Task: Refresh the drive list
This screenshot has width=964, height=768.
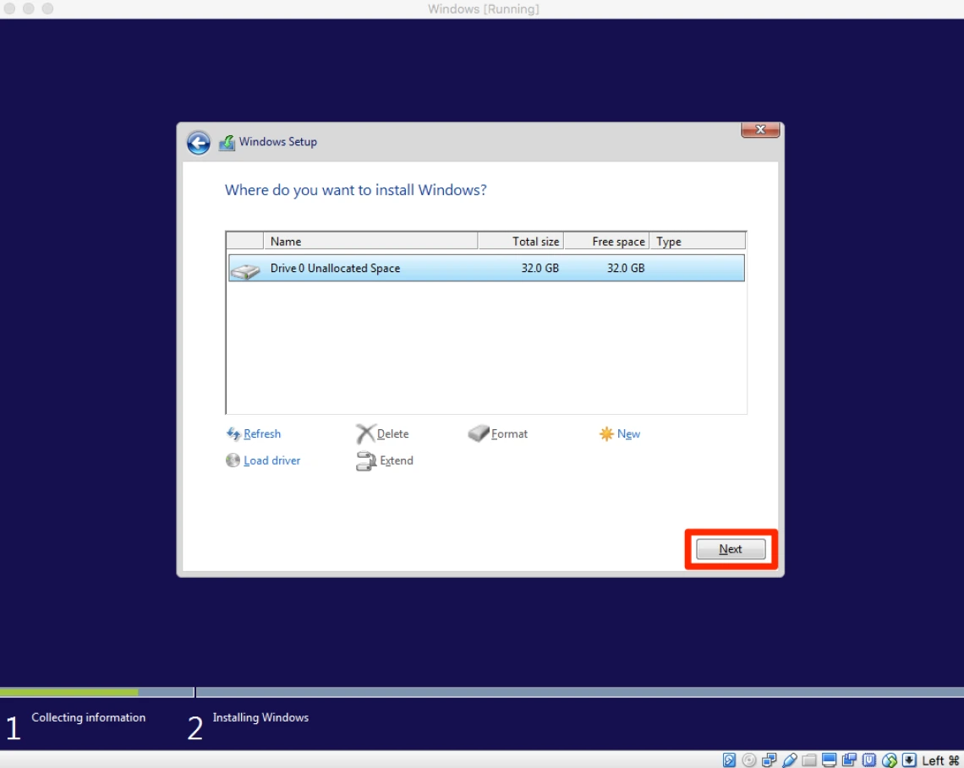Action: pyautogui.click(x=254, y=433)
